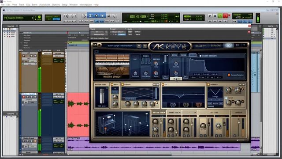This screenshot has height=159, width=282.
Task: Click the transport Stop button
Action: point(215,16)
